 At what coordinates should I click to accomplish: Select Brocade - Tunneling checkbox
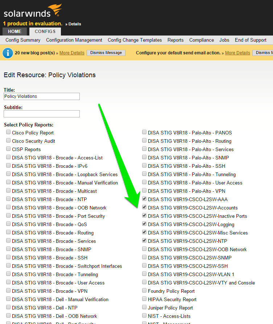[x=8, y=274]
